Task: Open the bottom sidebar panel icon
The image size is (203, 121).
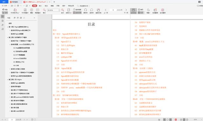Action: tap(3, 29)
